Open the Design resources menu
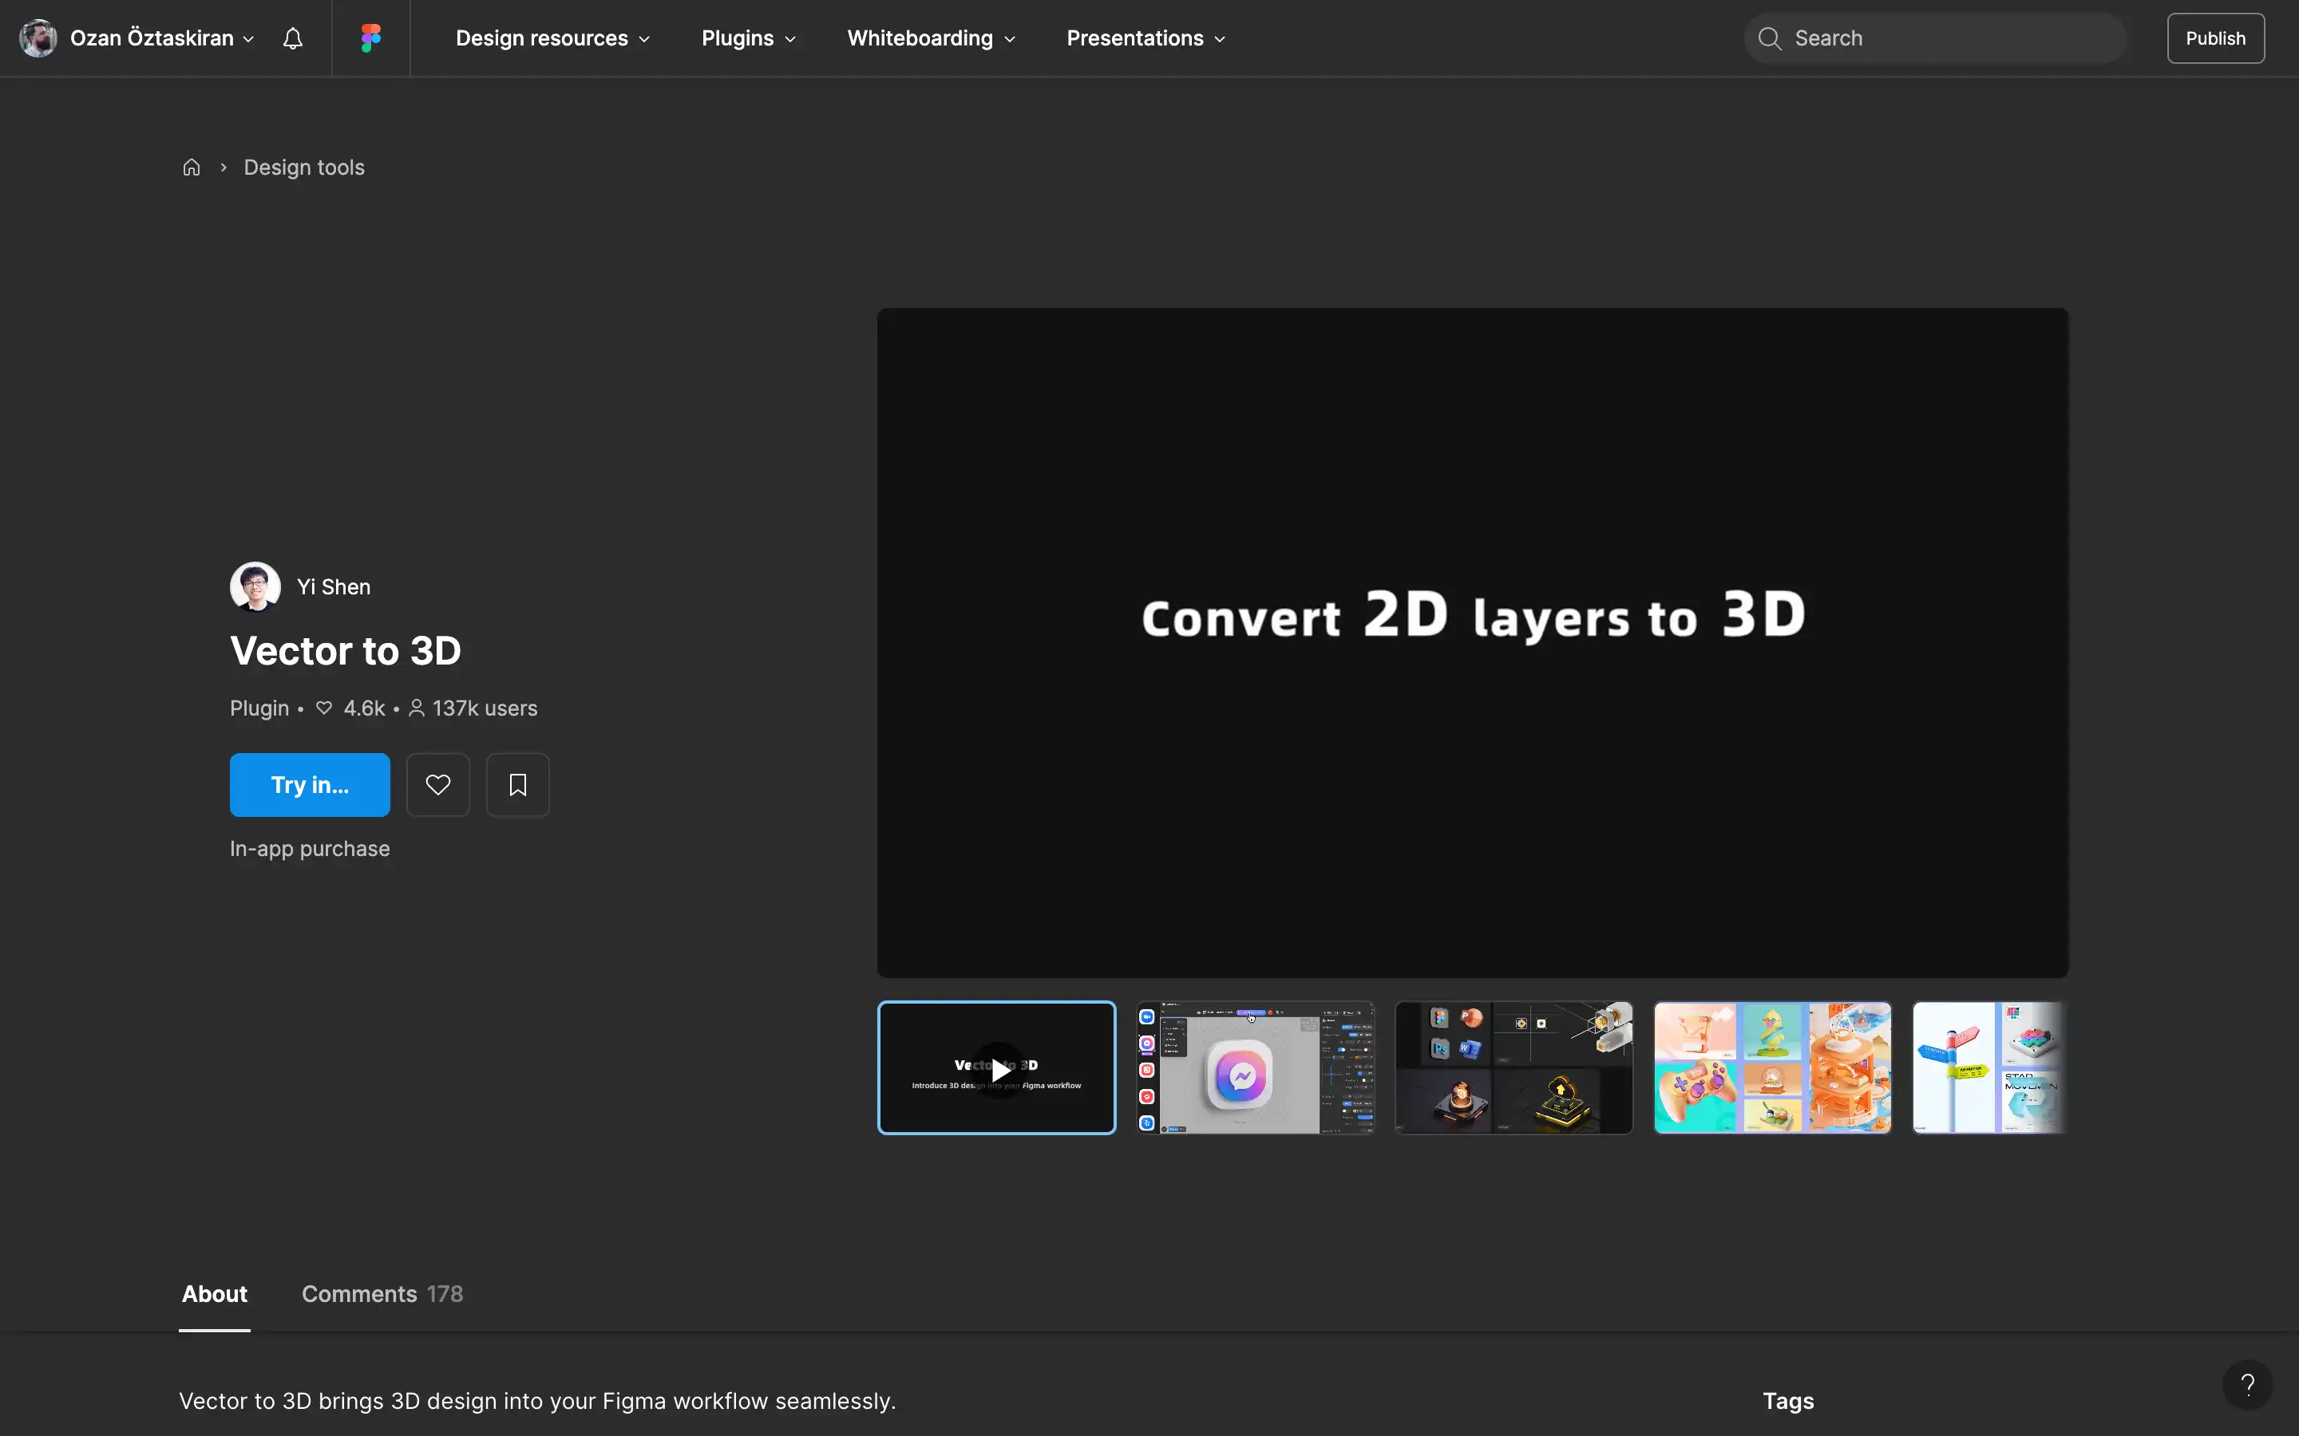The image size is (2299, 1436). pyautogui.click(x=553, y=38)
